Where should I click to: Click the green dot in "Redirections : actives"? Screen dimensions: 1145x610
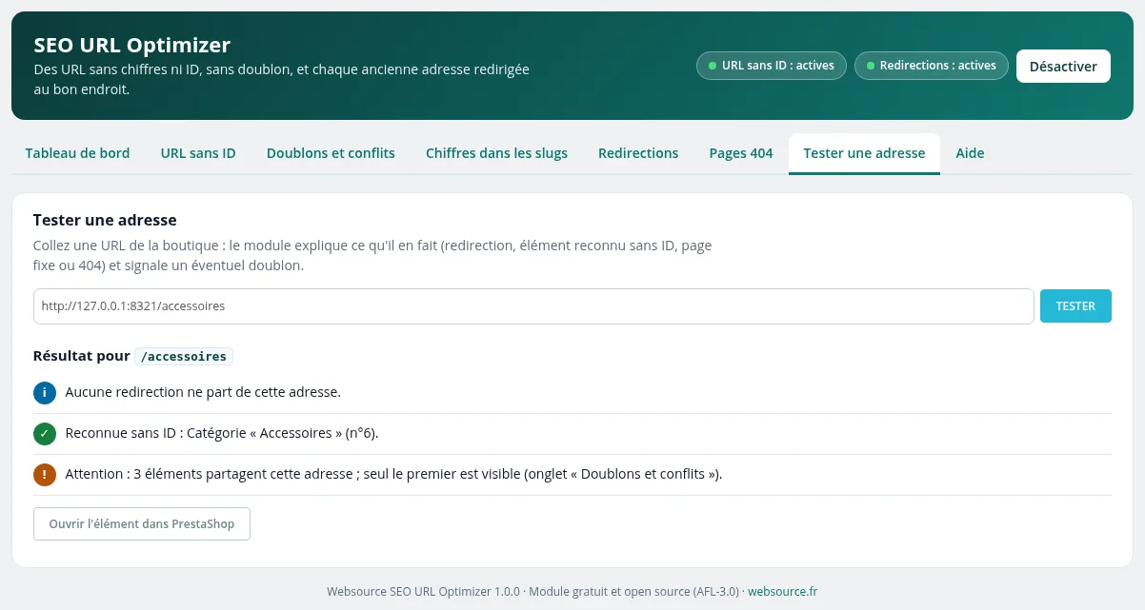click(871, 66)
